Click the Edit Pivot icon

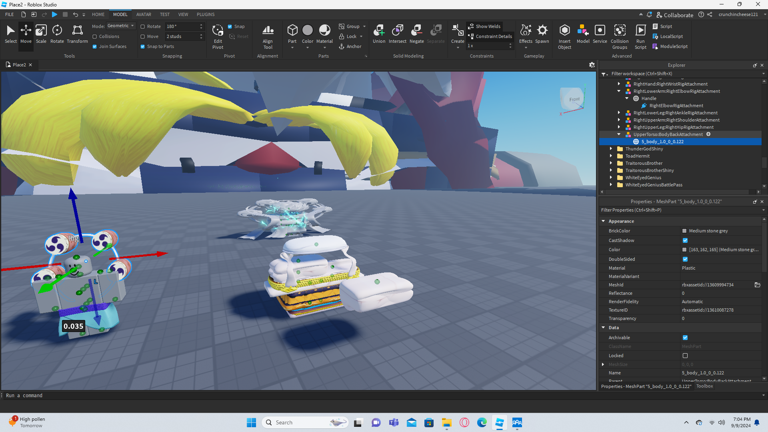click(x=218, y=36)
